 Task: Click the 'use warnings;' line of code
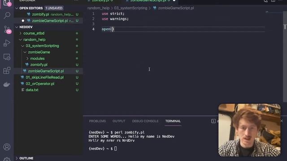point(115,19)
